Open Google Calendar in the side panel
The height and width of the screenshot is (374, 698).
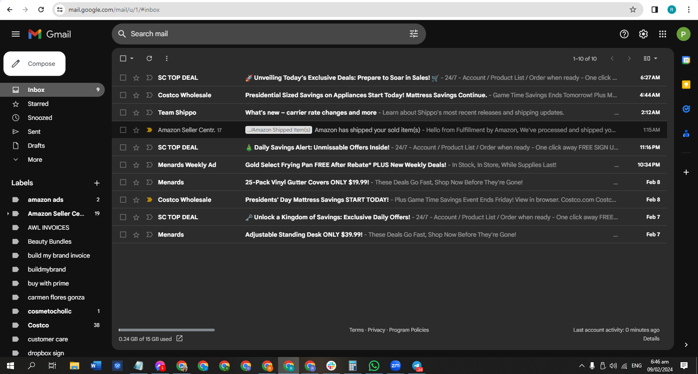(x=686, y=60)
